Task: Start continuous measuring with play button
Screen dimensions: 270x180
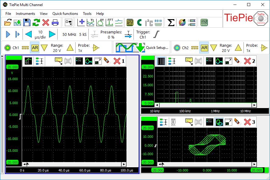Action: [x=8, y=34]
